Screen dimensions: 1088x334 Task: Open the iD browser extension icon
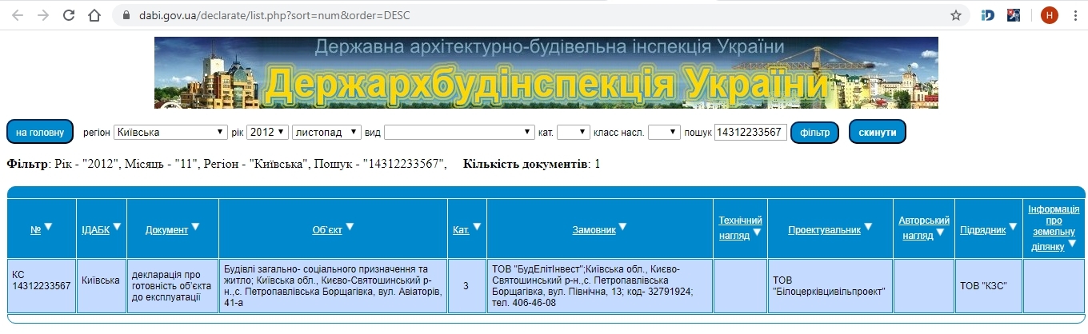coord(988,15)
